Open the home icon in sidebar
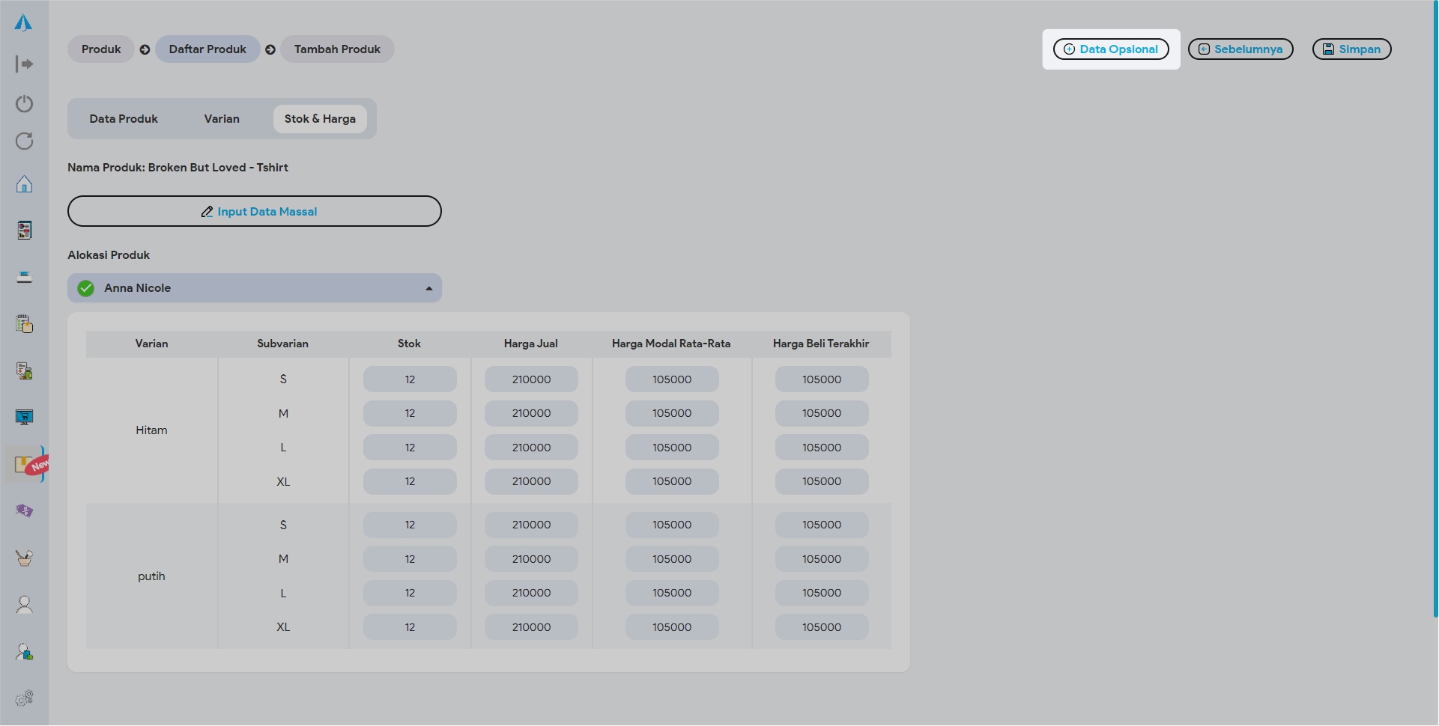Screen dimensions: 1439x726 tap(24, 184)
